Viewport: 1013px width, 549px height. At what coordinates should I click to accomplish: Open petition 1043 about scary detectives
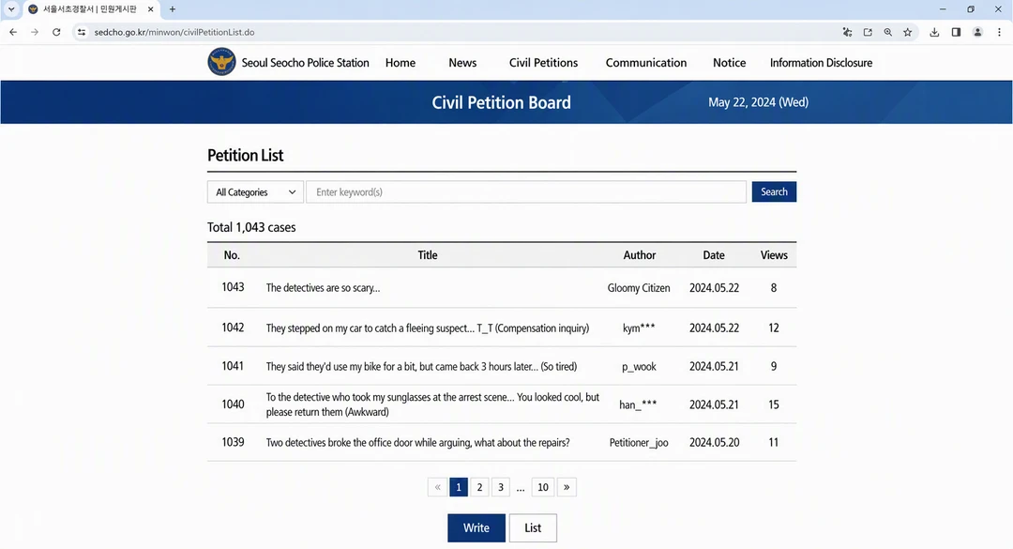click(323, 288)
